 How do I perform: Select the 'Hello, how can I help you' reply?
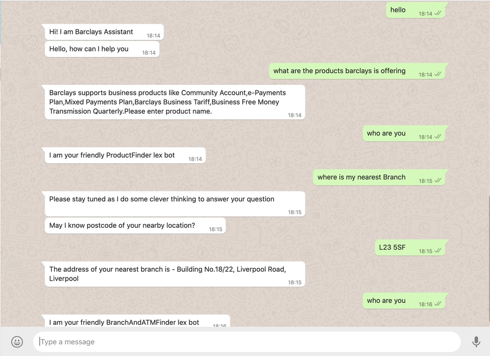[x=102, y=49]
